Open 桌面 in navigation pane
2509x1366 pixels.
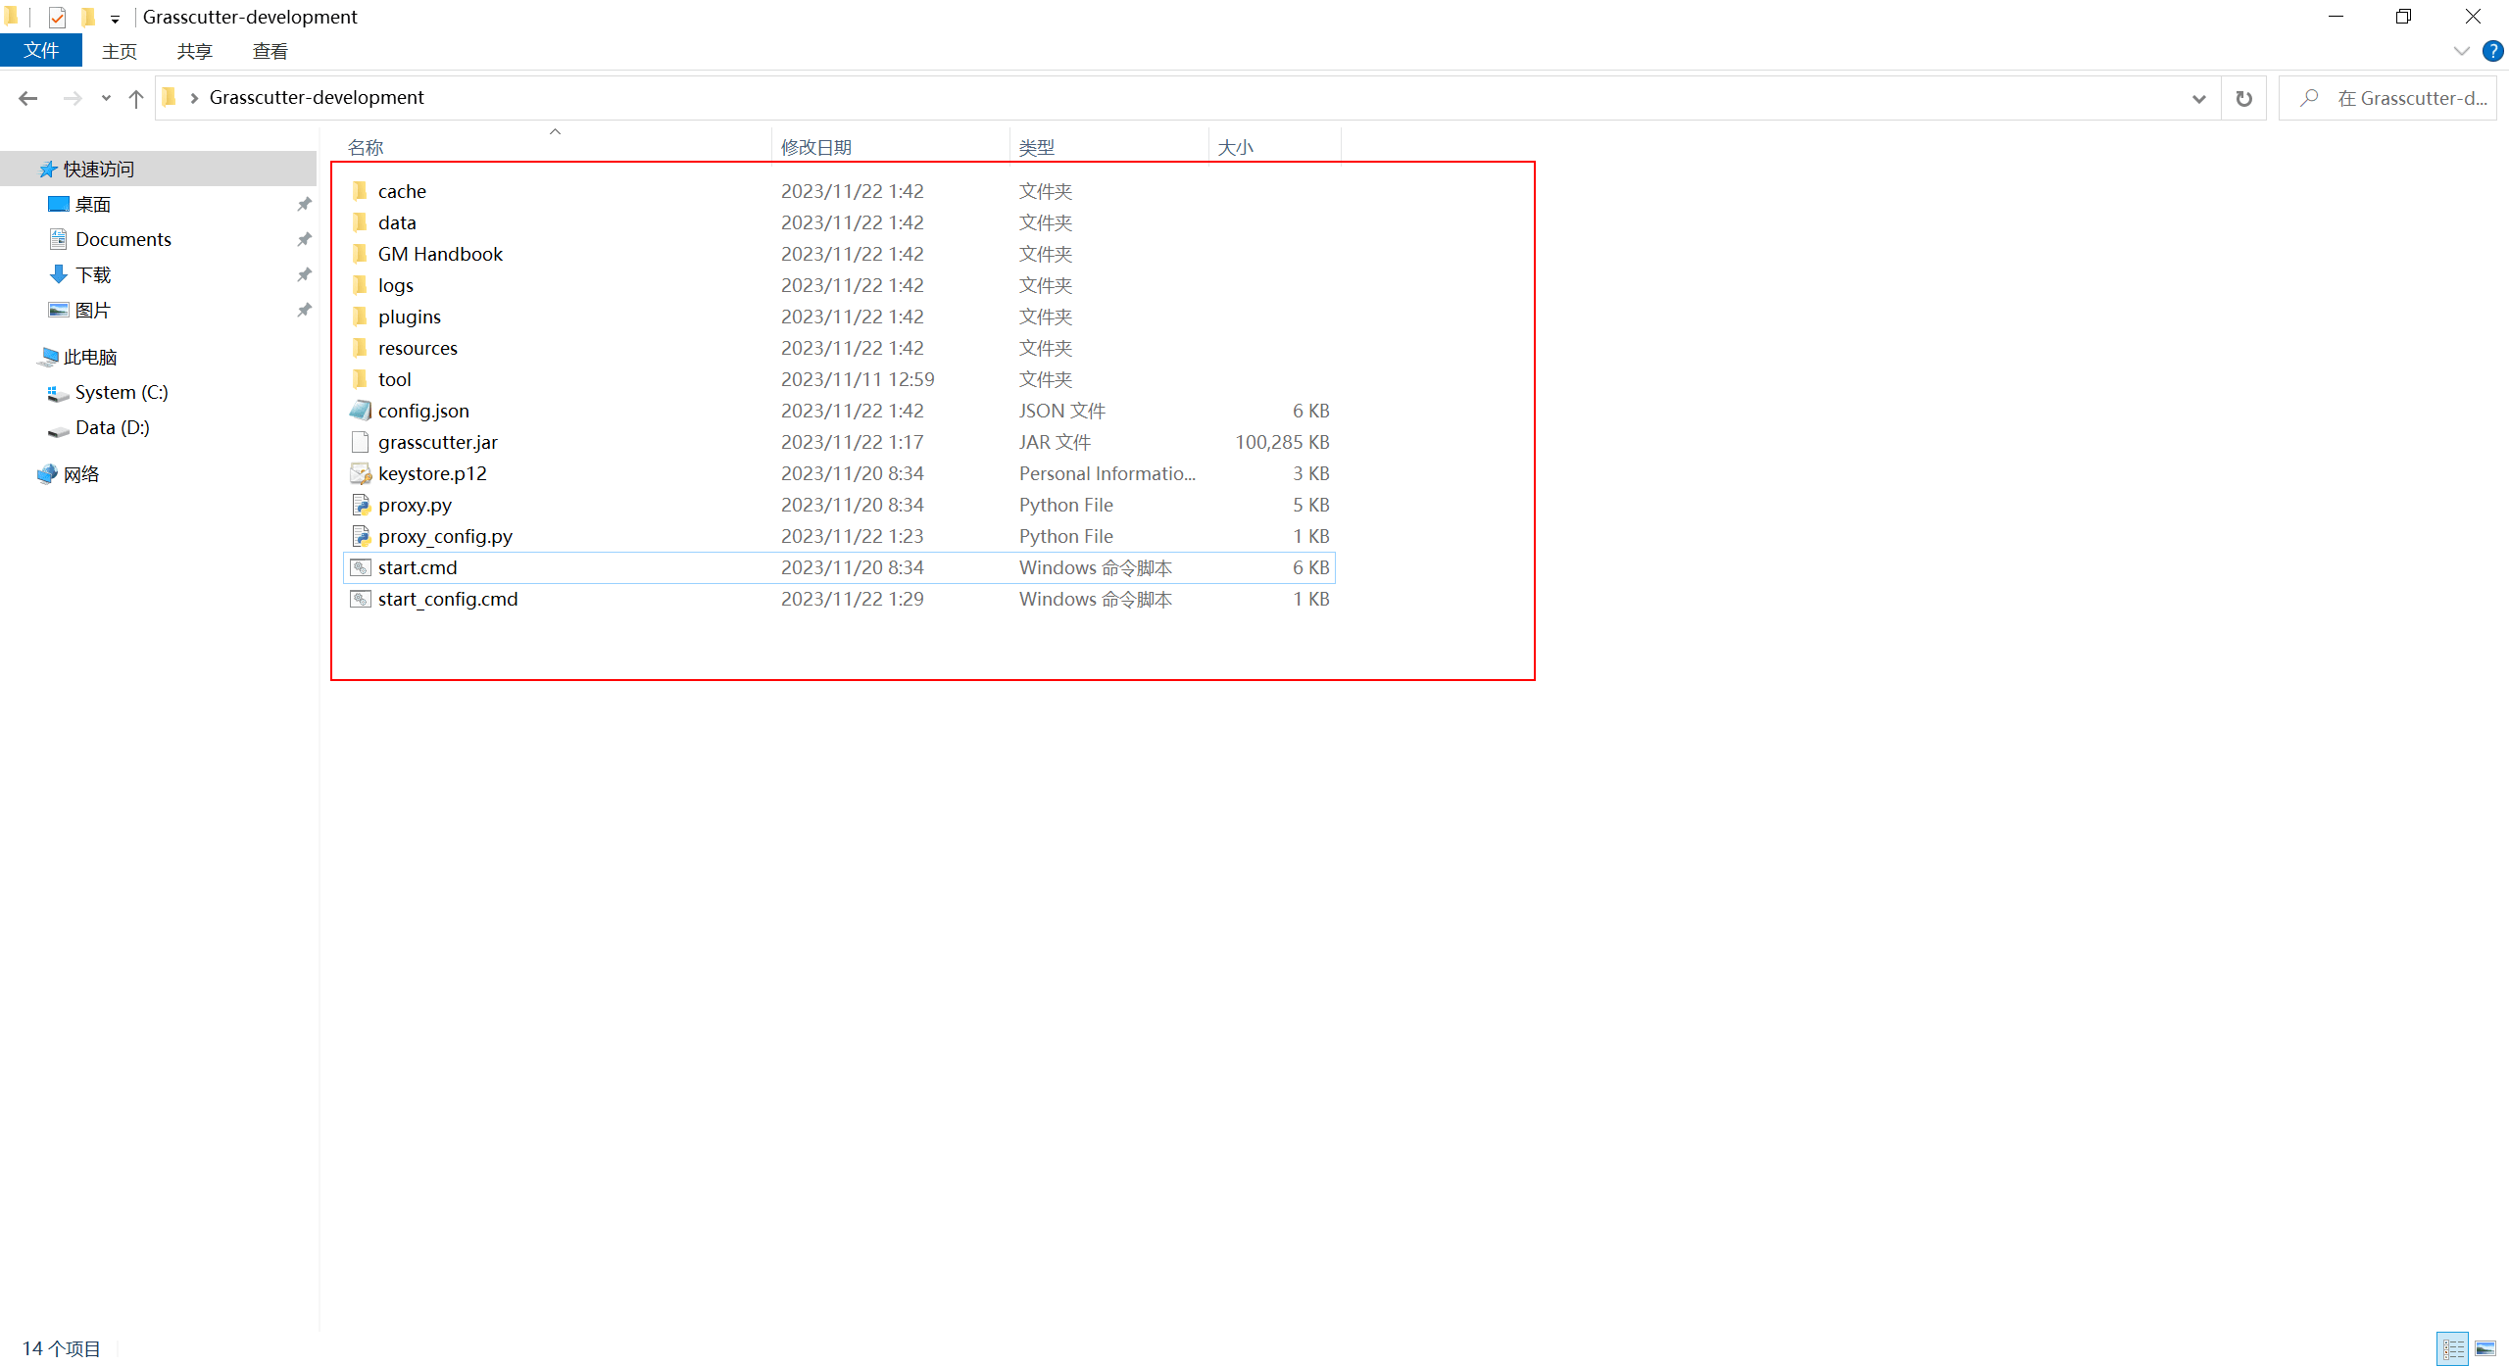(x=93, y=204)
